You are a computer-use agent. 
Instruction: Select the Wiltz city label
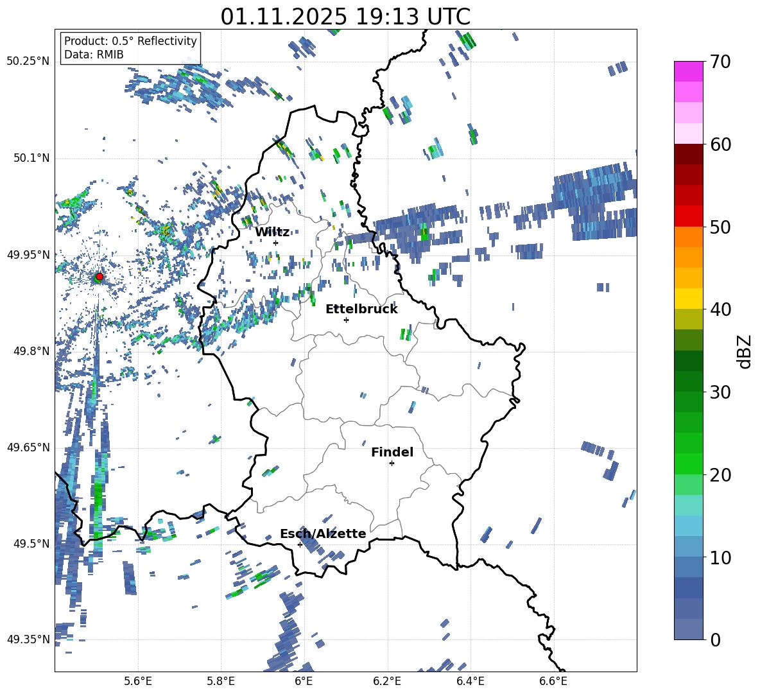pos(272,232)
